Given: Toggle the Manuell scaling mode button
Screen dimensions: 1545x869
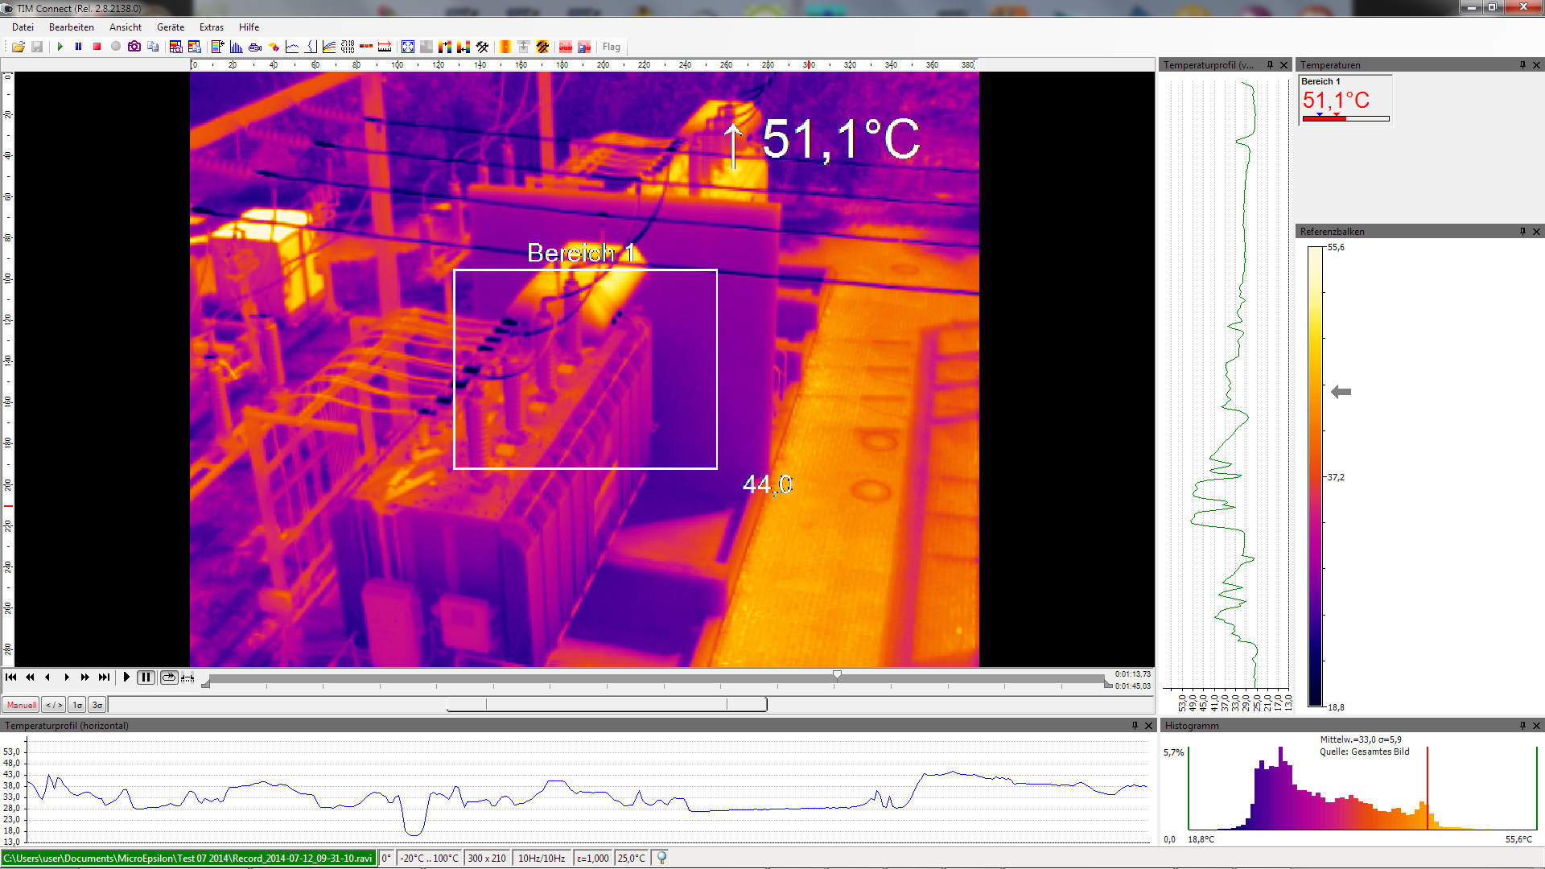Looking at the screenshot, I should [x=22, y=705].
